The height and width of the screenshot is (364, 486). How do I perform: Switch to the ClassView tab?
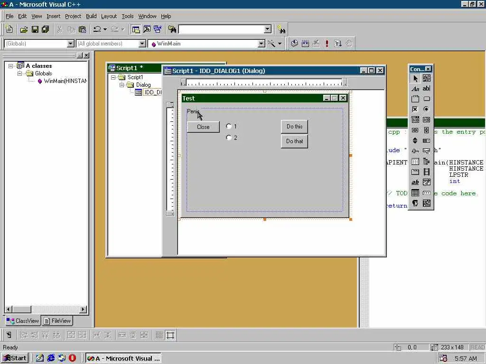23,321
